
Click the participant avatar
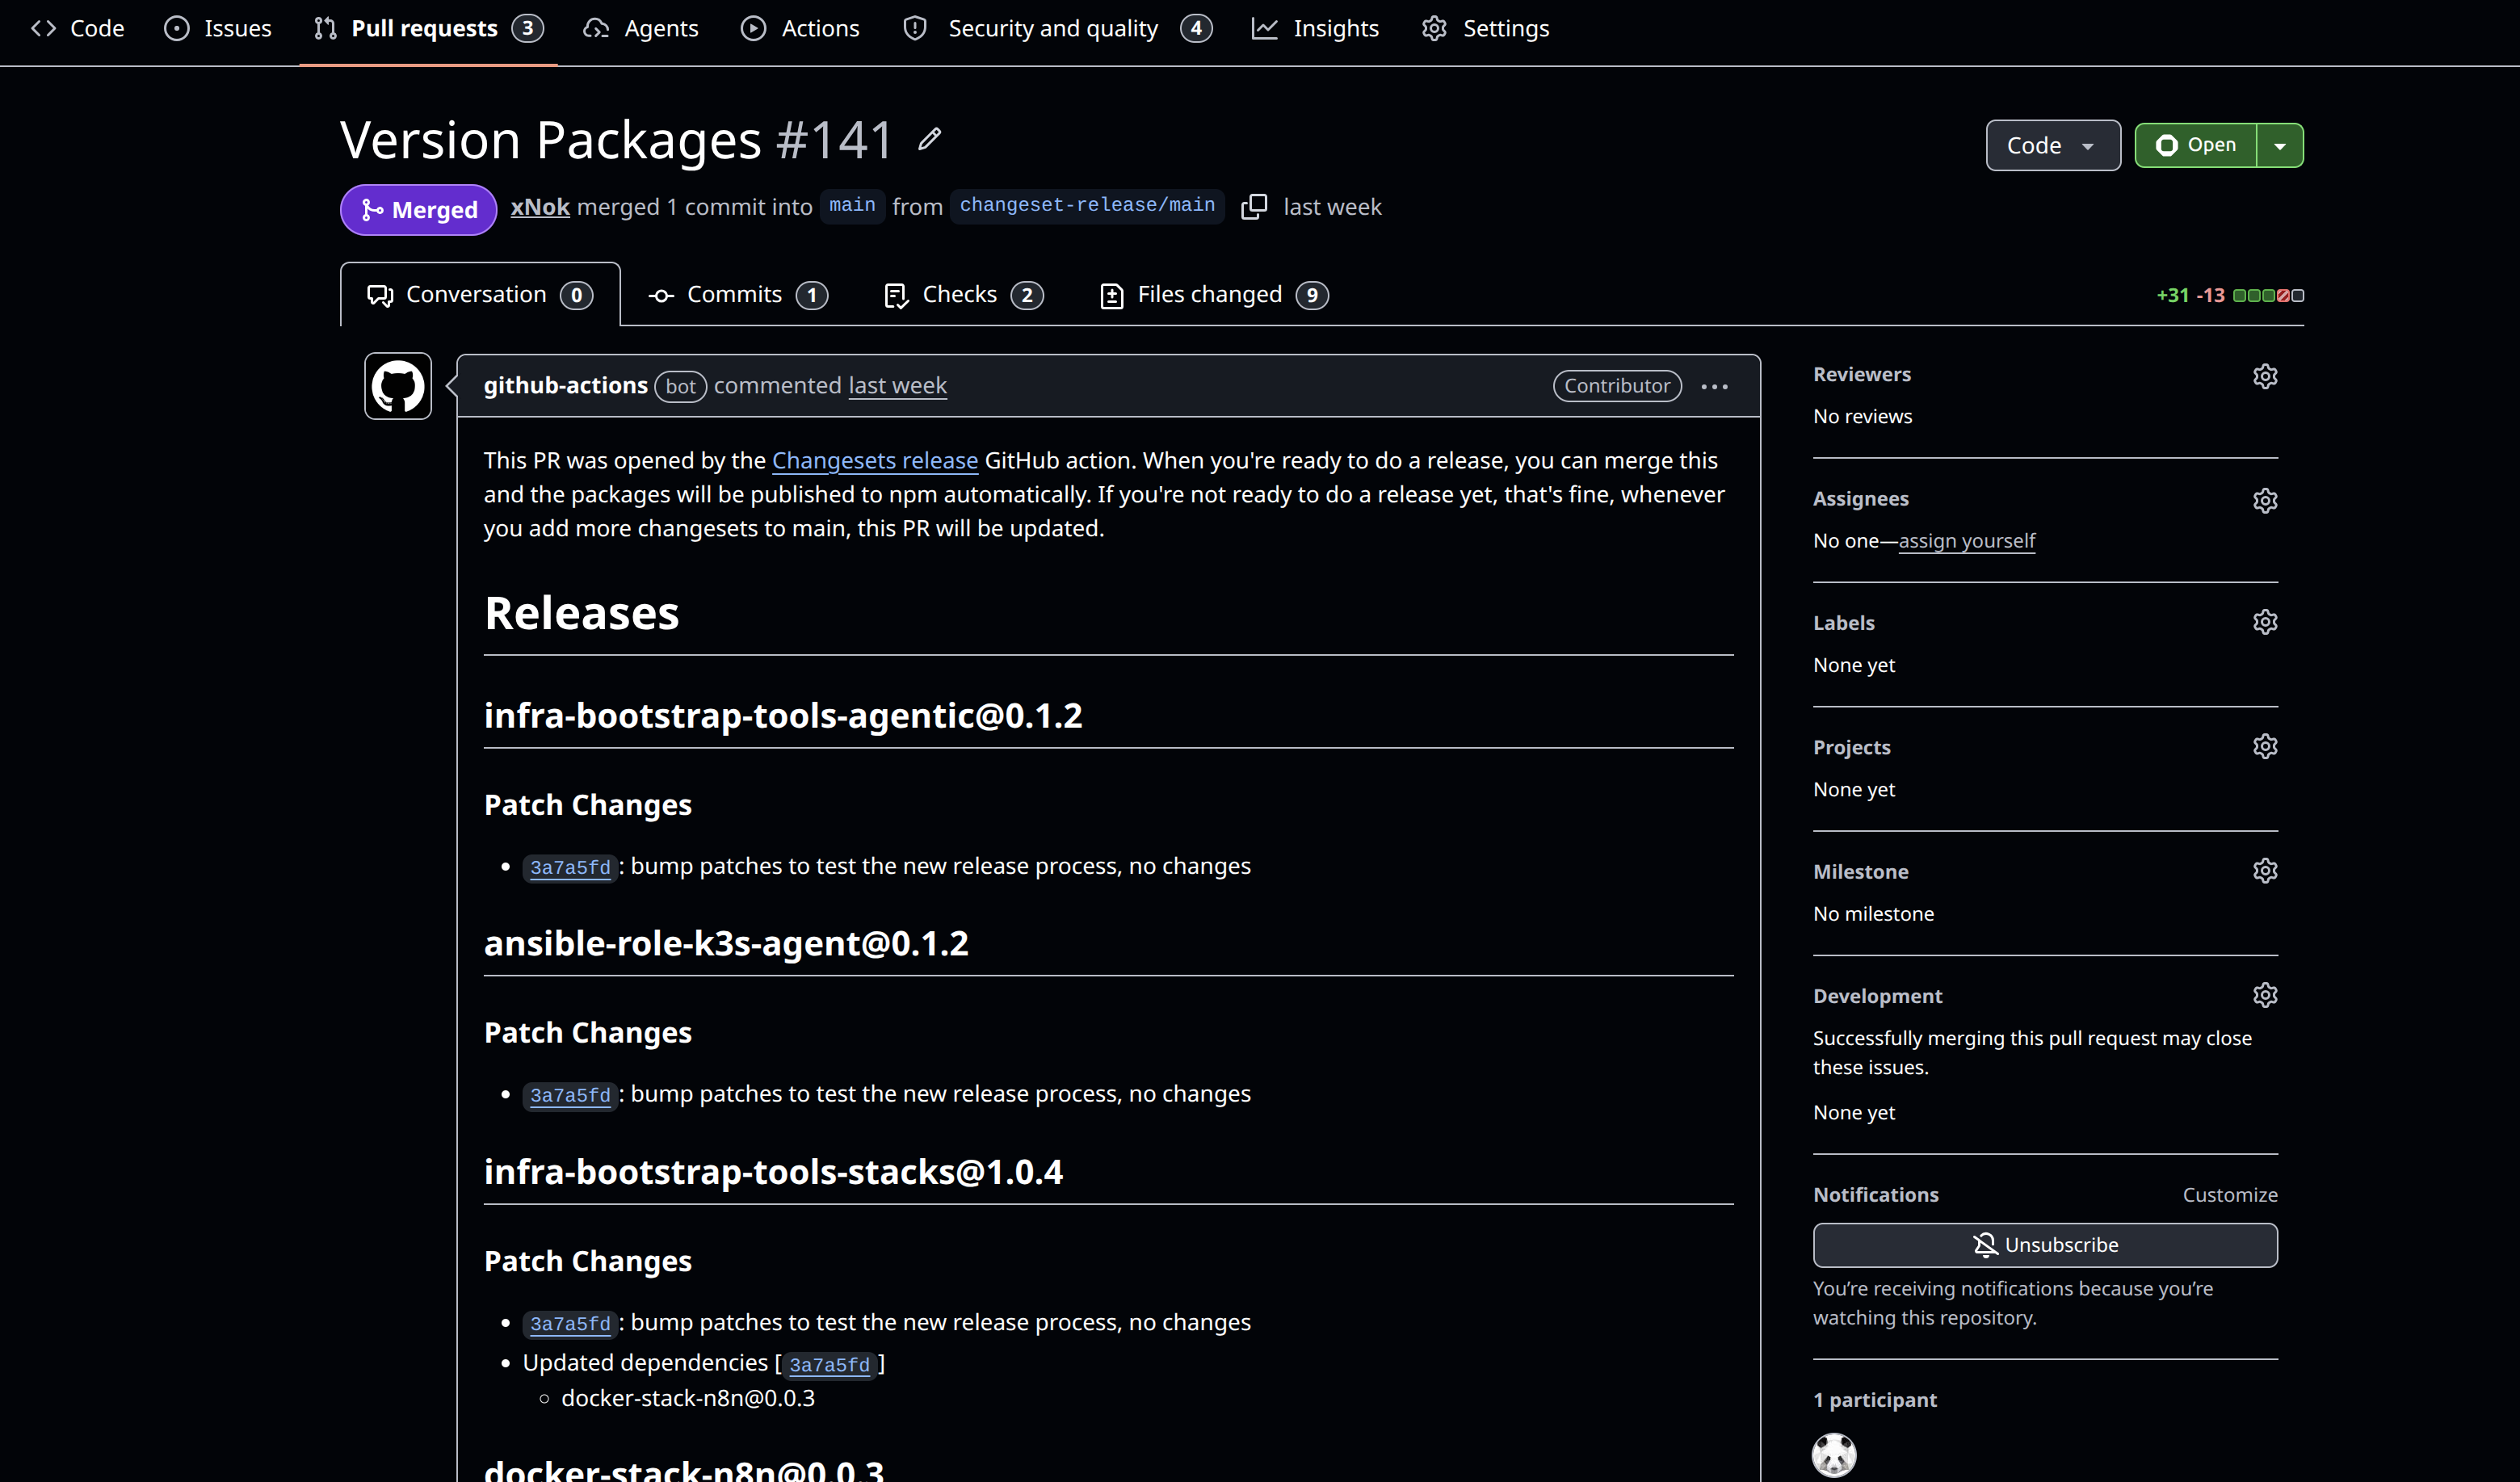[x=1834, y=1454]
